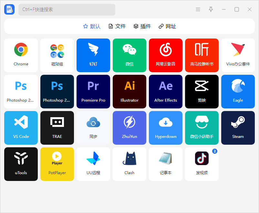Open the 磁贴组 tile group
The height and width of the screenshot is (213, 259).
click(x=57, y=55)
